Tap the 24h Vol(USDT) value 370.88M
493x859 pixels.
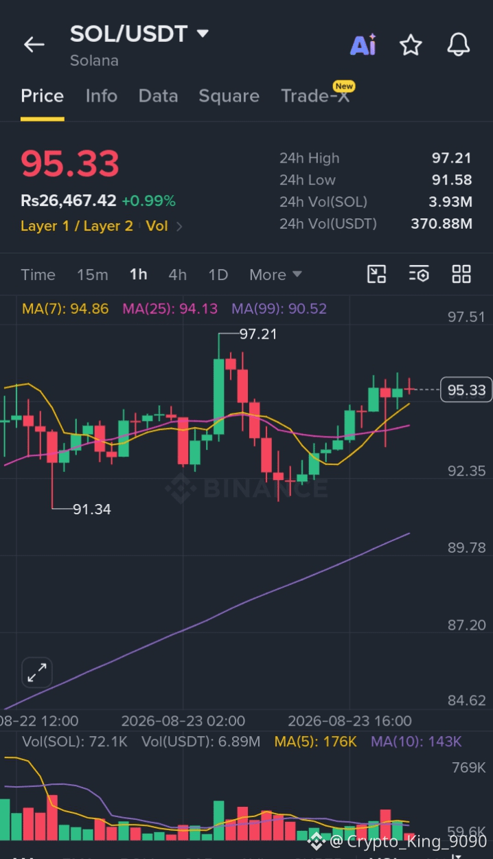tap(442, 223)
